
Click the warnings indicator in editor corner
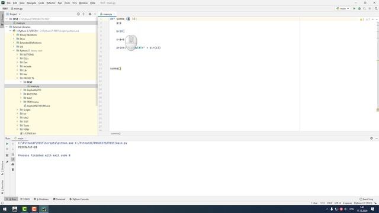click(x=365, y=20)
